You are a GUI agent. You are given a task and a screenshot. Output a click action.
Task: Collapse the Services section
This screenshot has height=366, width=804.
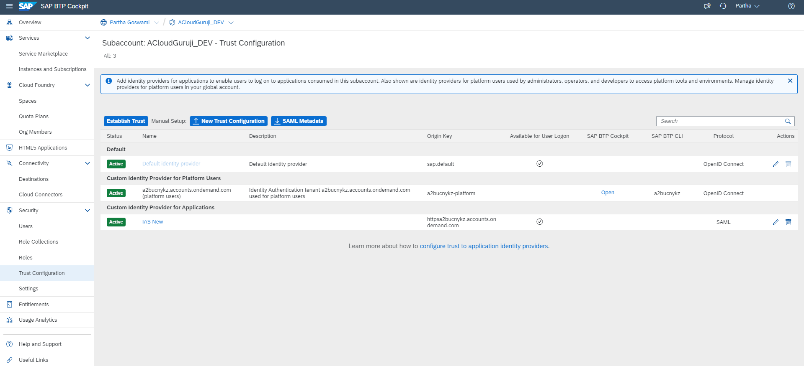click(88, 38)
